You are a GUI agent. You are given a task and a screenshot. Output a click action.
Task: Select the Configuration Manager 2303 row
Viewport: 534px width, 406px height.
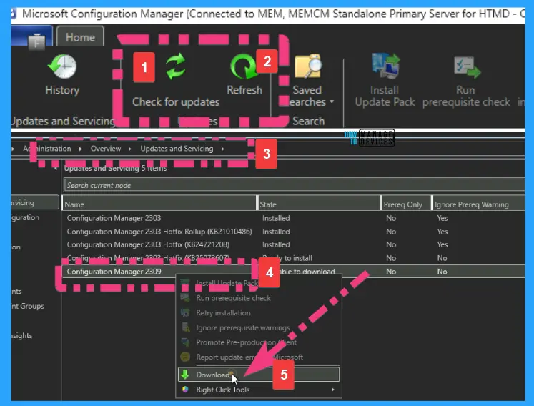(x=293, y=218)
